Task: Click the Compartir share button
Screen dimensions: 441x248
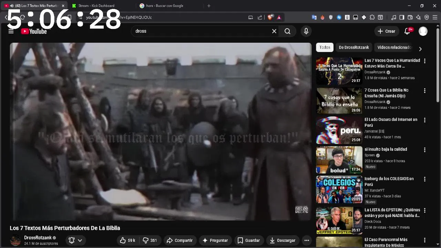Action: point(180,240)
